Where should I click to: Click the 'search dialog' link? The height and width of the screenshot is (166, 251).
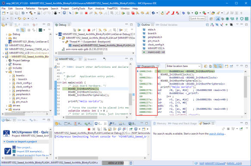[x=217, y=134]
